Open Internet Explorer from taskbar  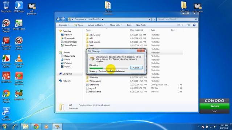[x=15, y=127]
